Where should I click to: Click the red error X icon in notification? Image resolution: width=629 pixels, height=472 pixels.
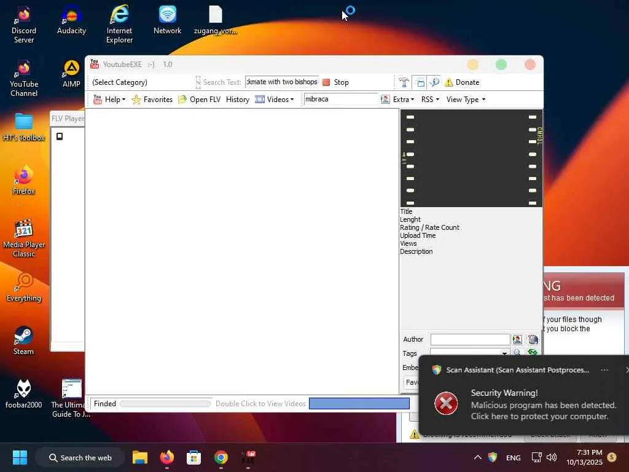pos(446,403)
